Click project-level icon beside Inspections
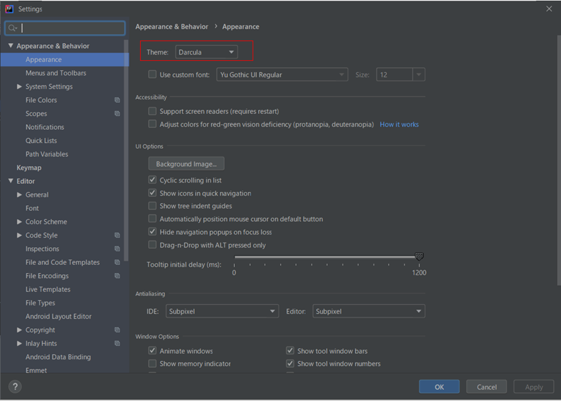This screenshot has height=401, width=561. tap(117, 249)
